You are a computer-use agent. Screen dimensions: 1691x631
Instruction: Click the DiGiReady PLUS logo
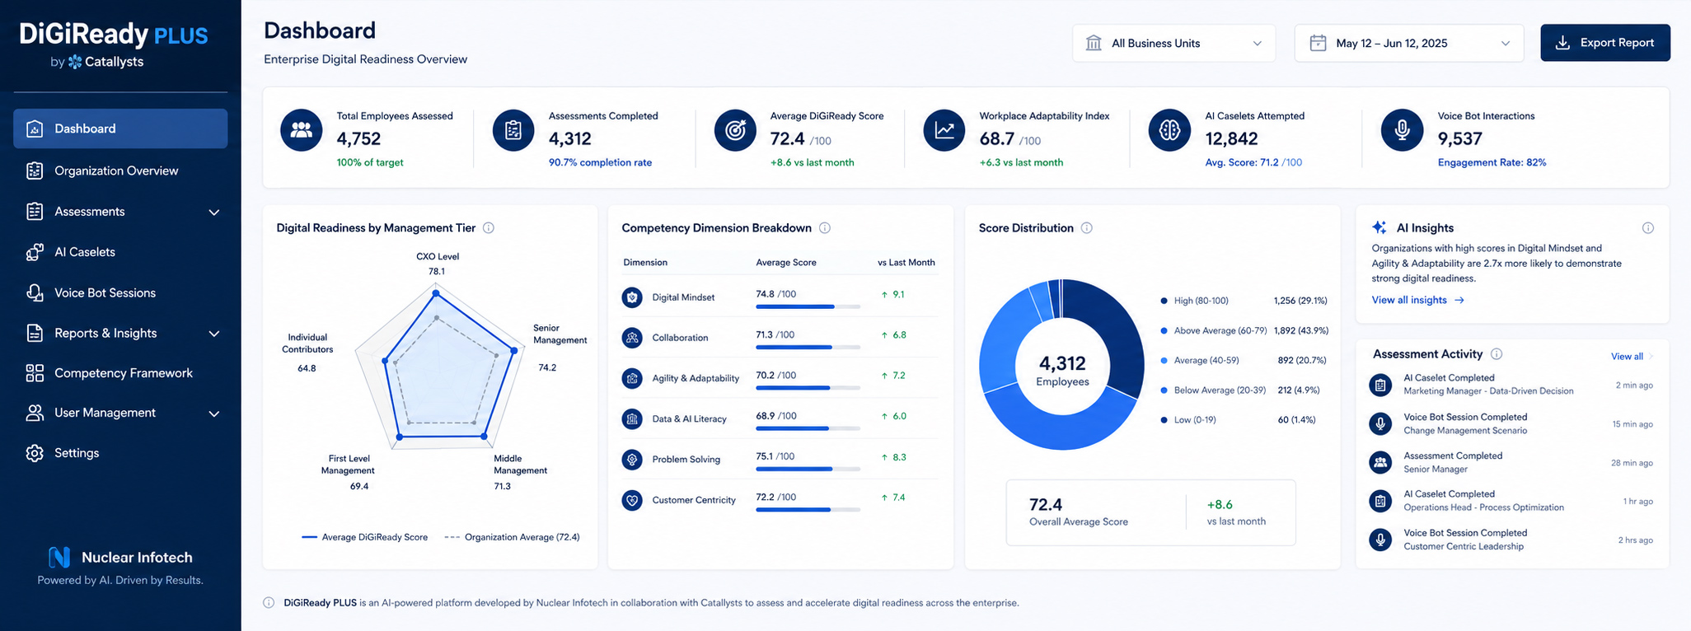point(114,35)
